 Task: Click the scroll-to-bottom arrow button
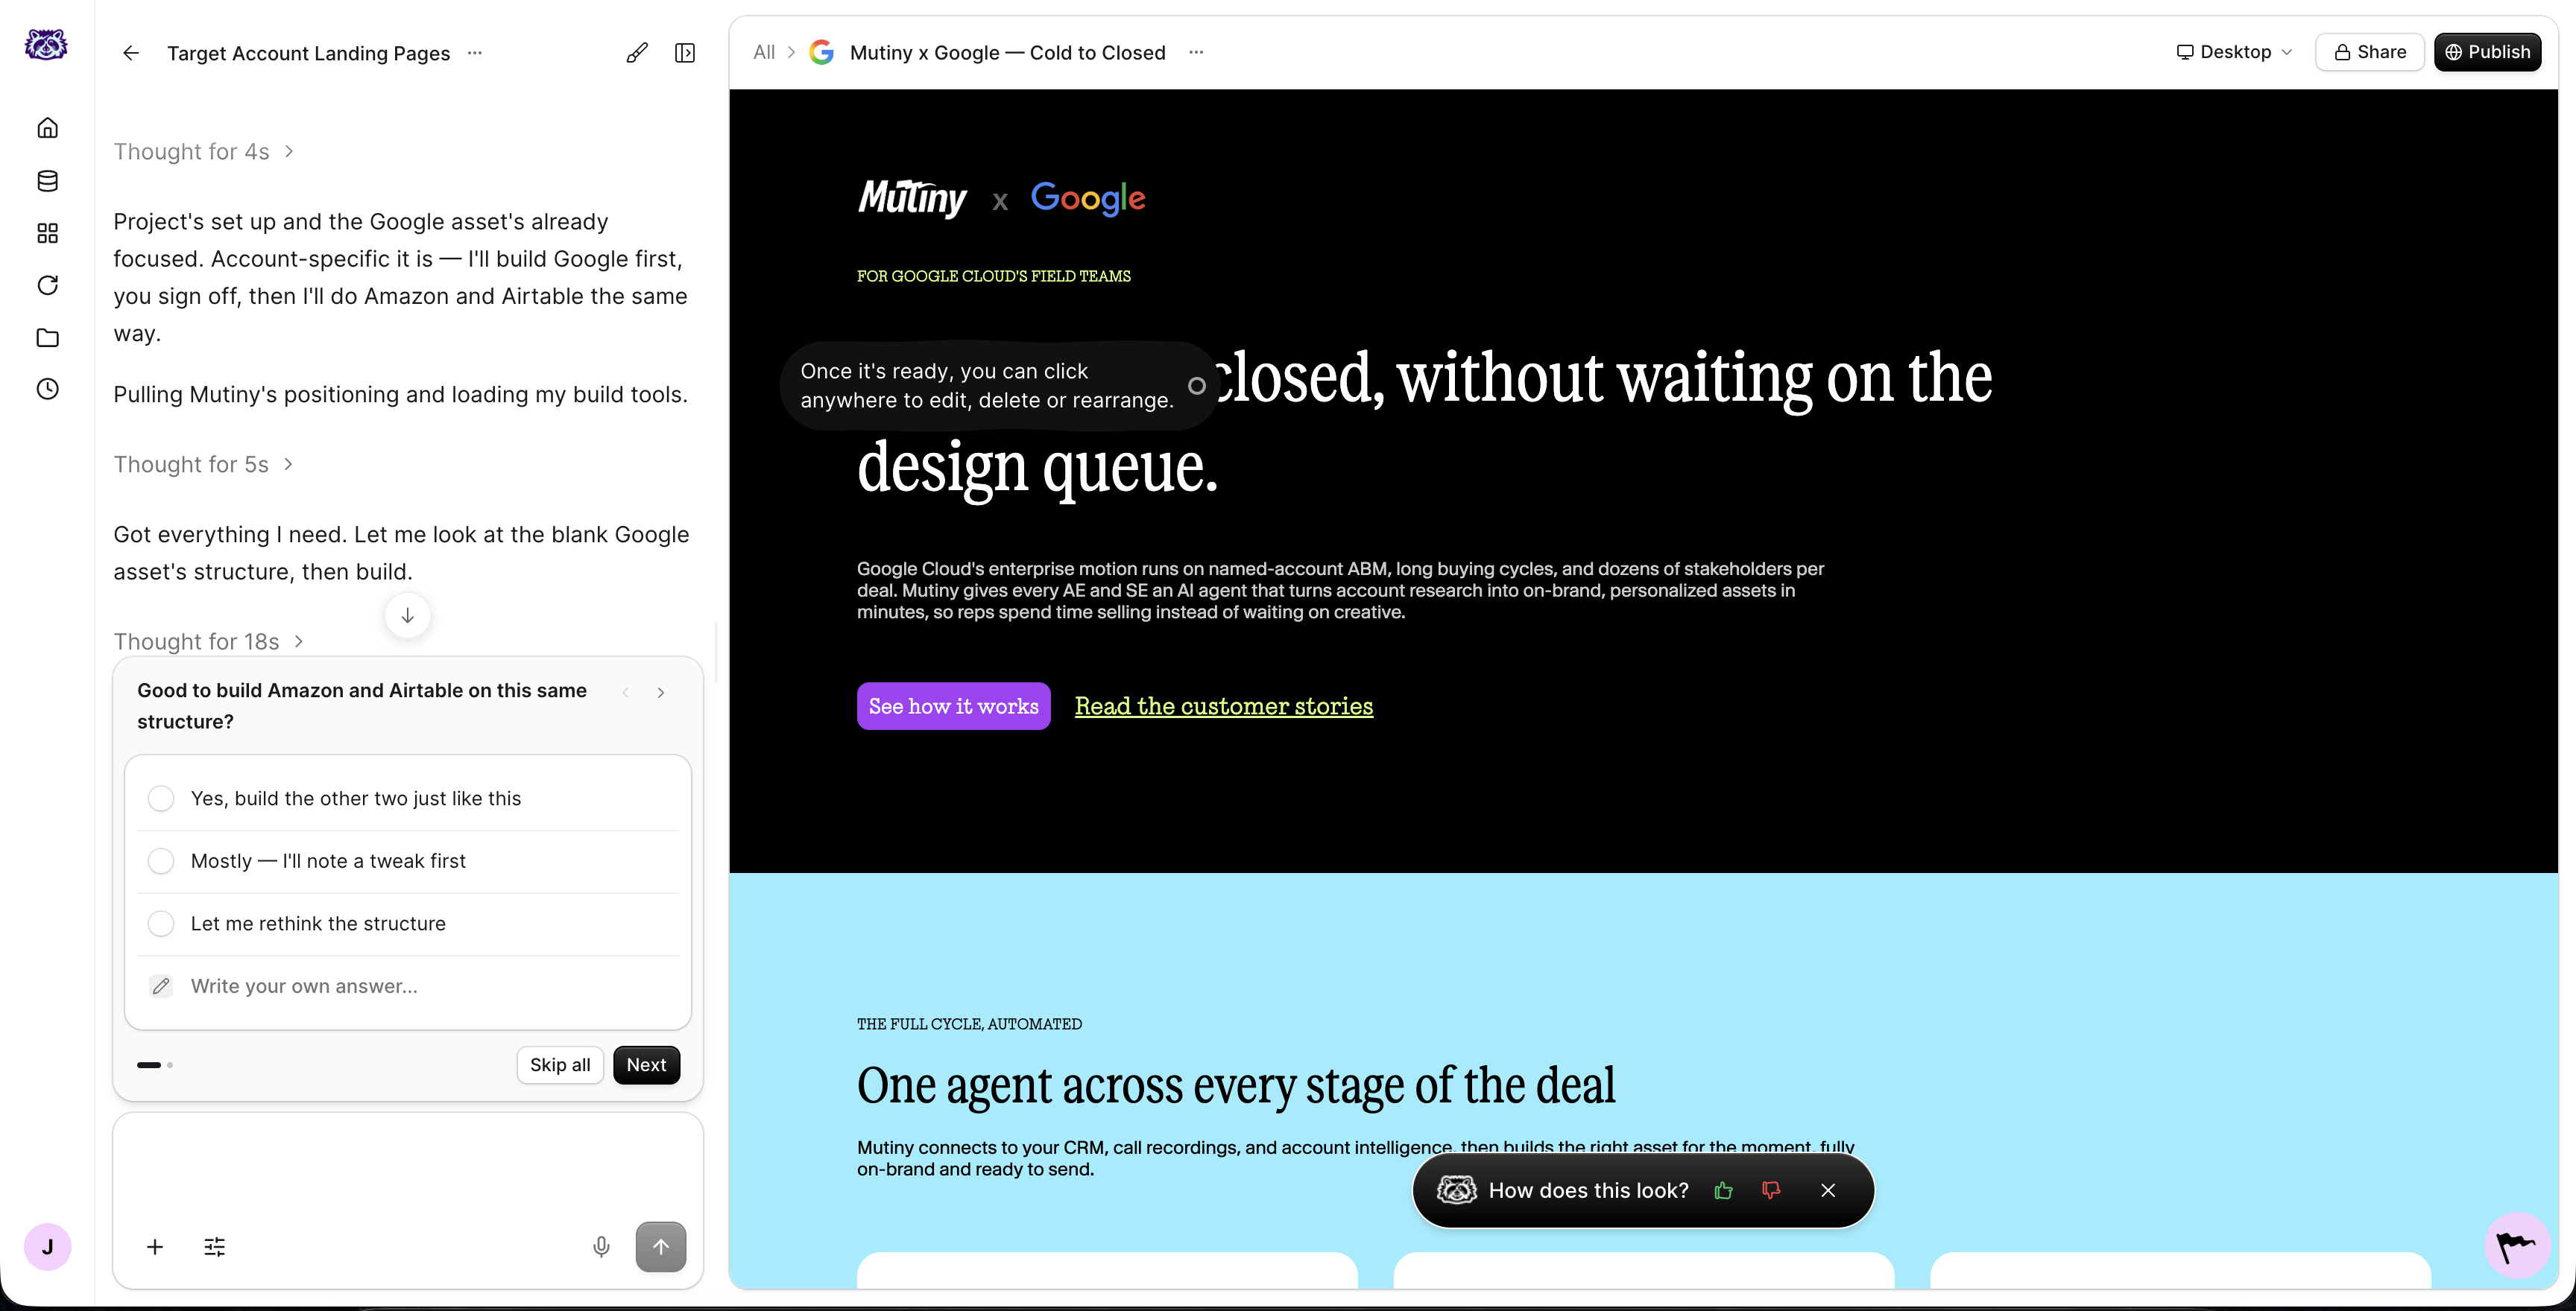coord(408,615)
